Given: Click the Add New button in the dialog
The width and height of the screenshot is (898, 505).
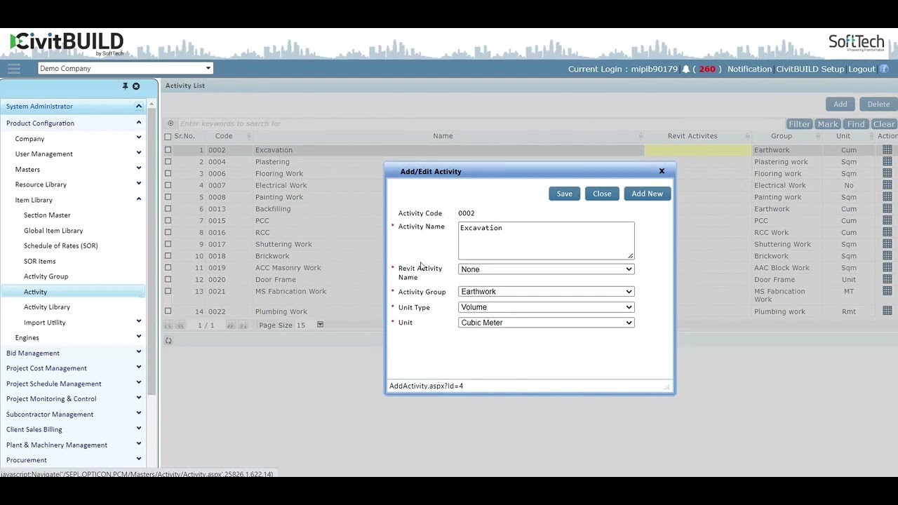Looking at the screenshot, I should pyautogui.click(x=647, y=194).
